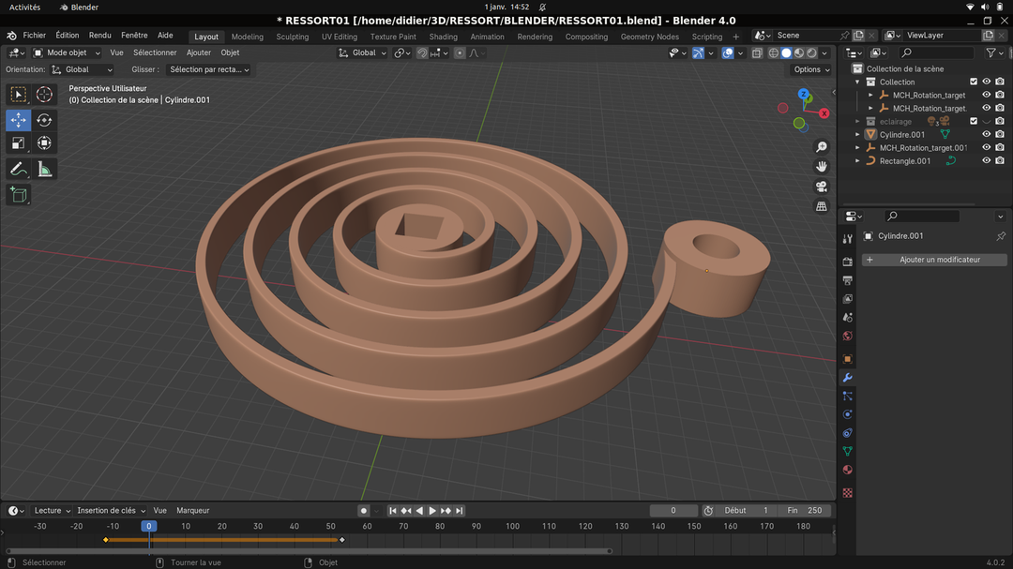
Task: Uncheck the Collection exclude checkbox
Action: click(x=973, y=82)
